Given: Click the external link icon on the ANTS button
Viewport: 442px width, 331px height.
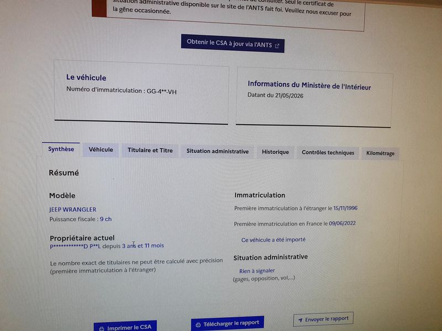Looking at the screenshot, I should click(277, 46).
